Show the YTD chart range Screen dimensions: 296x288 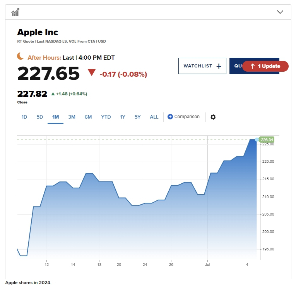(x=106, y=117)
